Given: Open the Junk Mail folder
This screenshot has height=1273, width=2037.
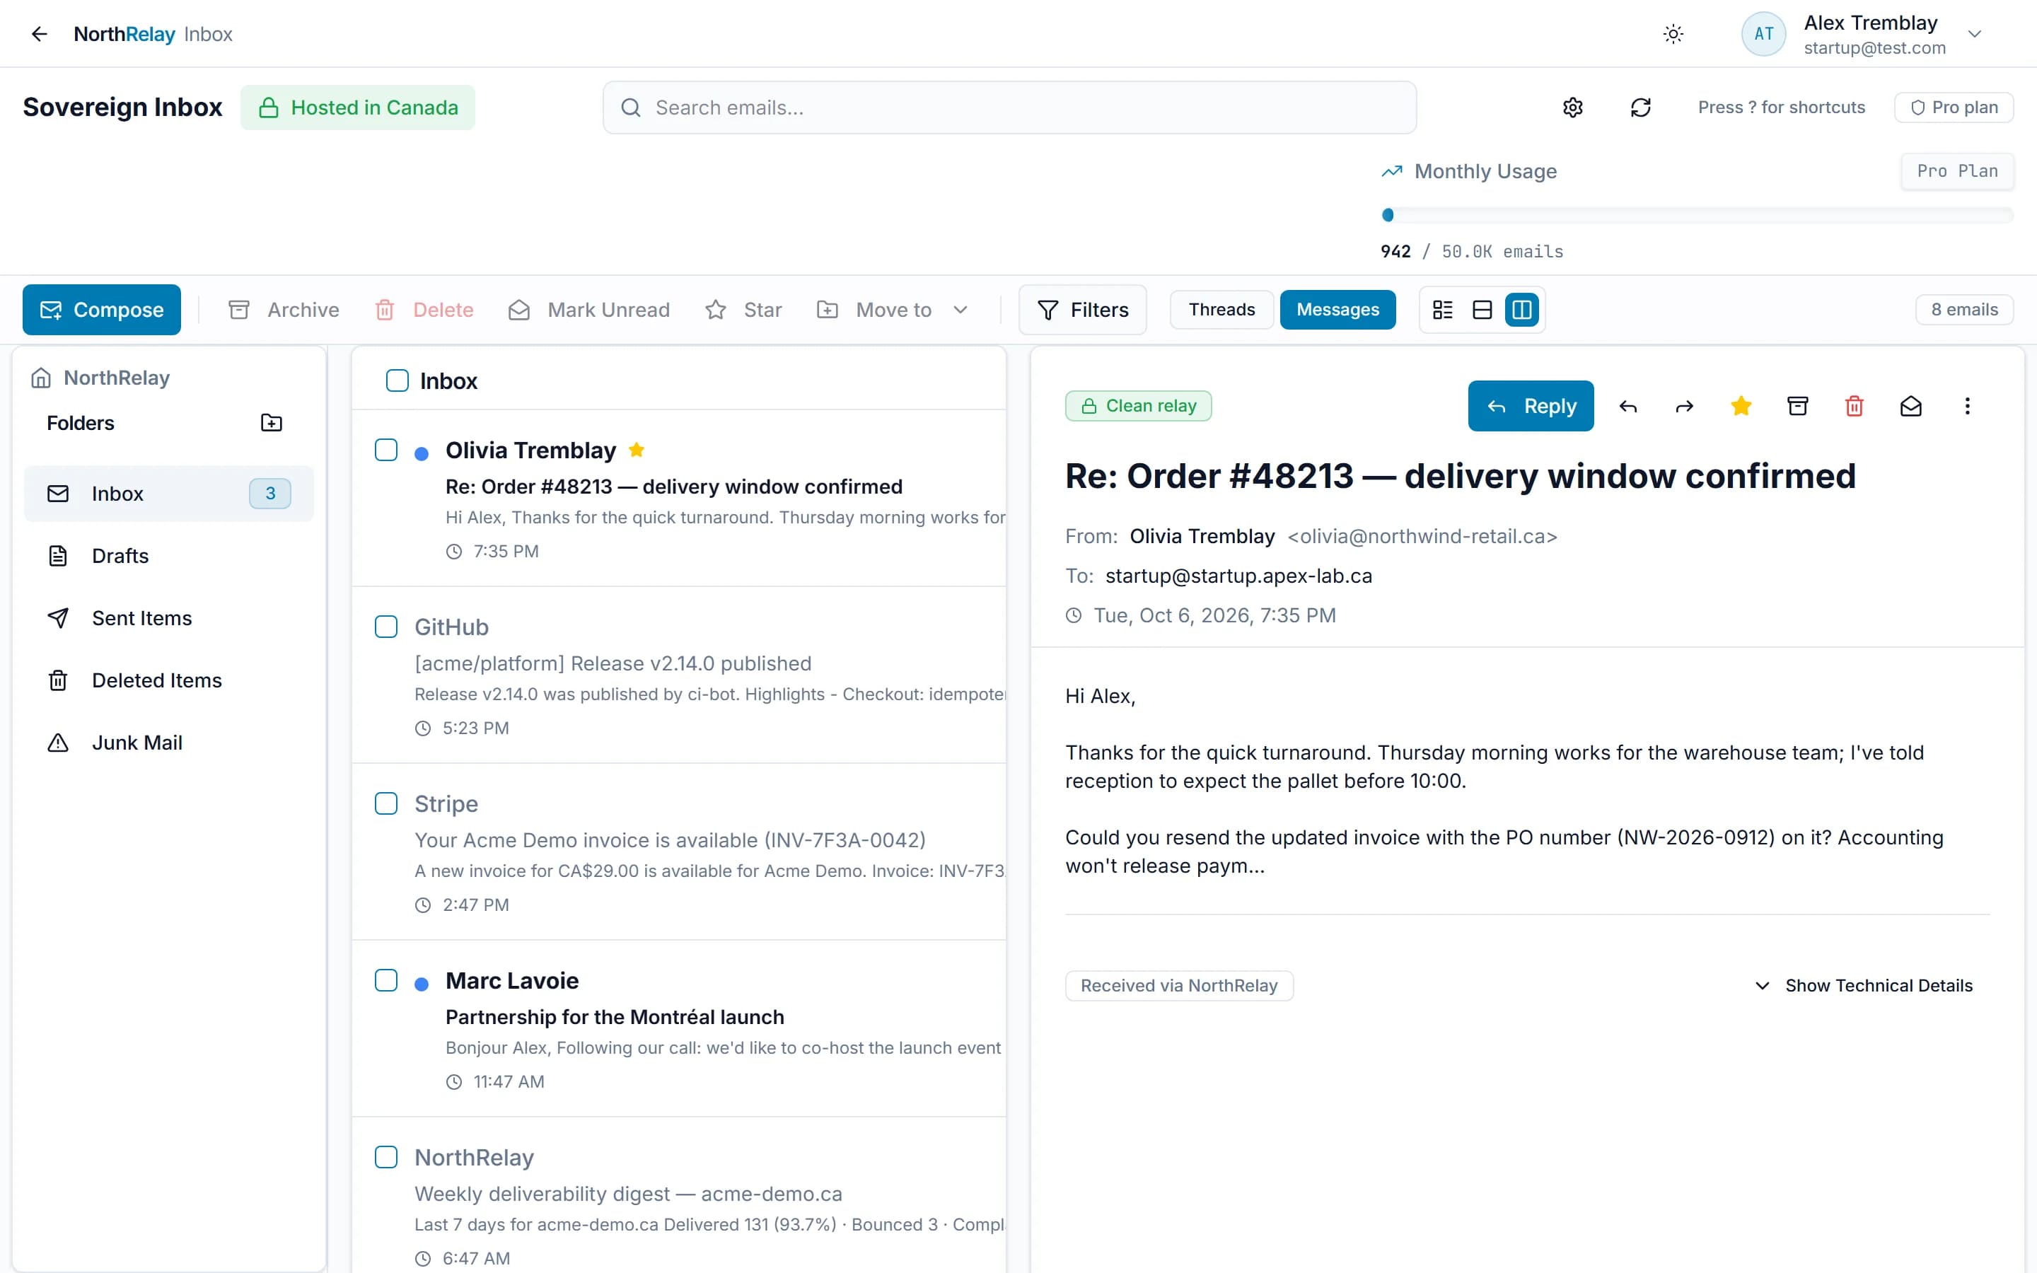Looking at the screenshot, I should tap(168, 743).
